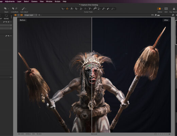Click the add layer plus button
This screenshot has width=177, height=136.
(x=39, y=15)
